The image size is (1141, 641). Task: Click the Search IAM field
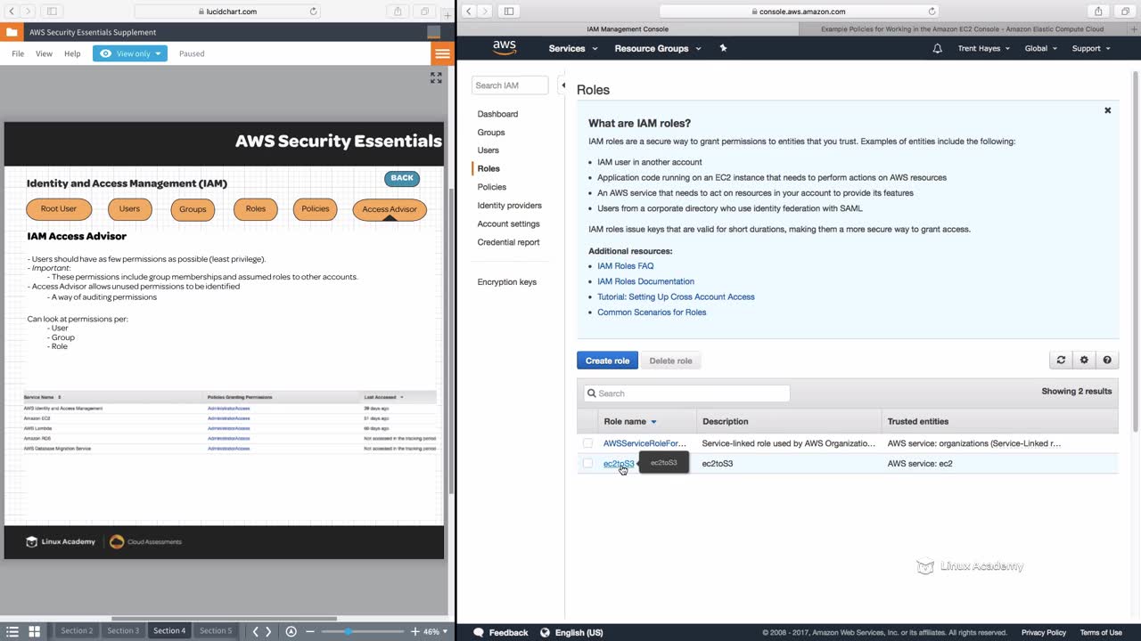tap(510, 85)
